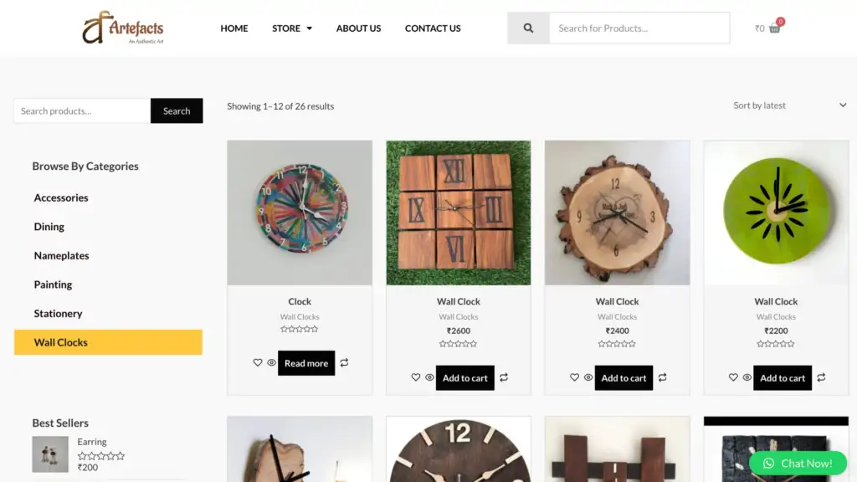Screen dimensions: 857x482
Task: Add the rainbow Clock to the wishlist
Action: (x=258, y=362)
